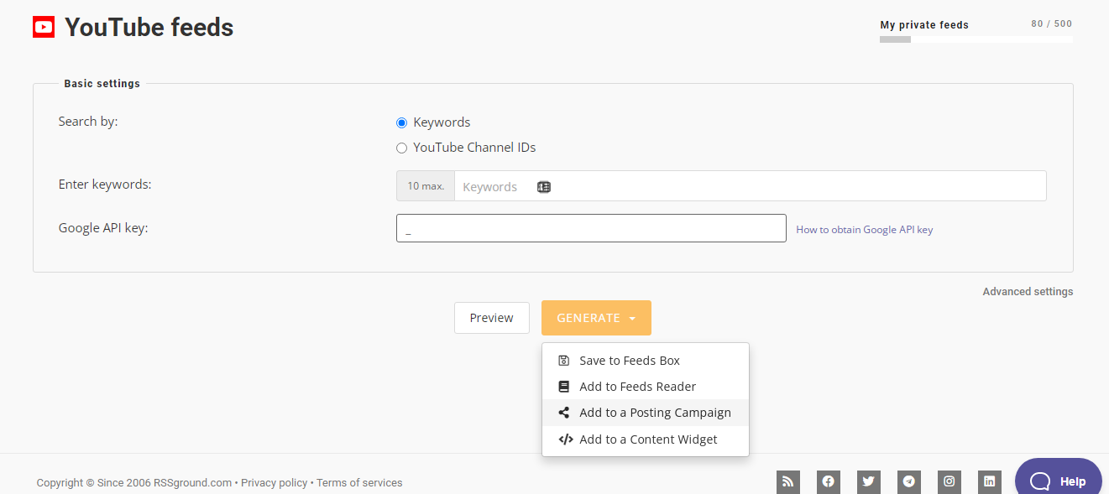Open the Twitter footer icon

coord(869,481)
